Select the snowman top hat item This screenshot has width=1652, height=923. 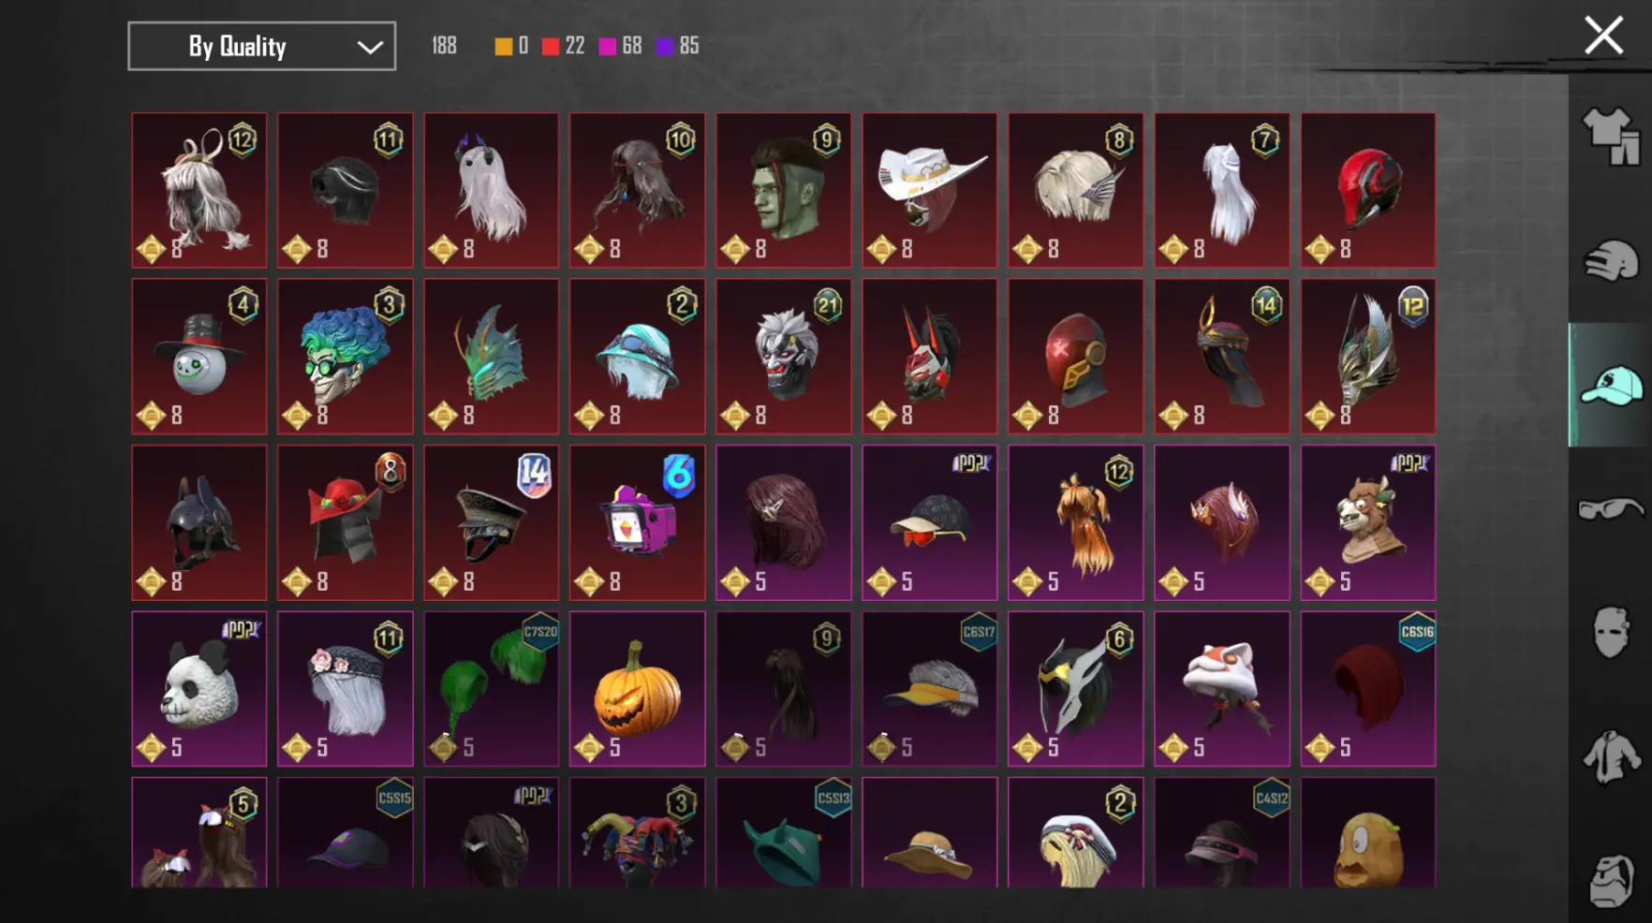[199, 356]
